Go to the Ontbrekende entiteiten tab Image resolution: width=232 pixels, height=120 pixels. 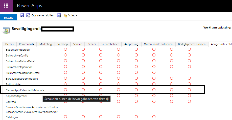pos(158,44)
